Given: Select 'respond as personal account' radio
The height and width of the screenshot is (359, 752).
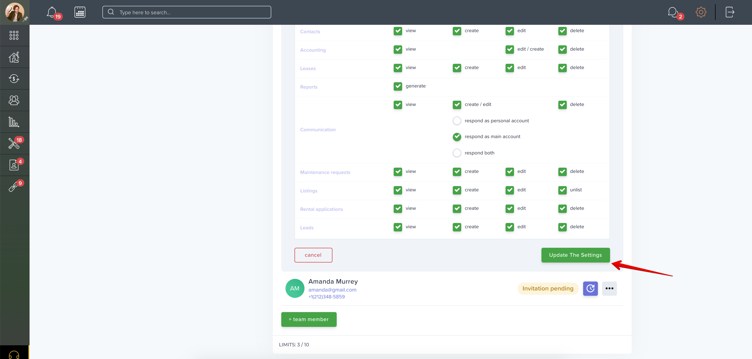Looking at the screenshot, I should click(x=456, y=121).
